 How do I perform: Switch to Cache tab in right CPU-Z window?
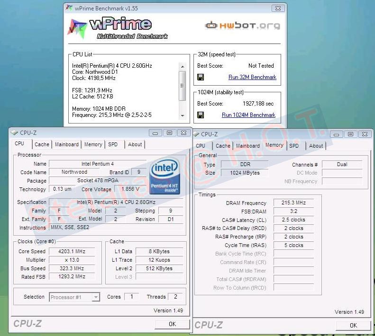pos(223,146)
